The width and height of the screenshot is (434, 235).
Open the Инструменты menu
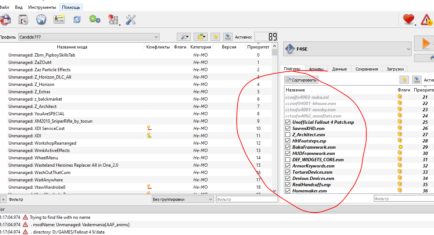point(42,7)
